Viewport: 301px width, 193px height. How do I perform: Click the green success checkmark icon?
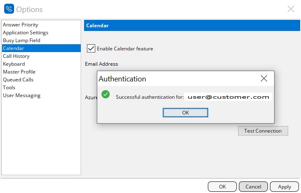pos(106,94)
